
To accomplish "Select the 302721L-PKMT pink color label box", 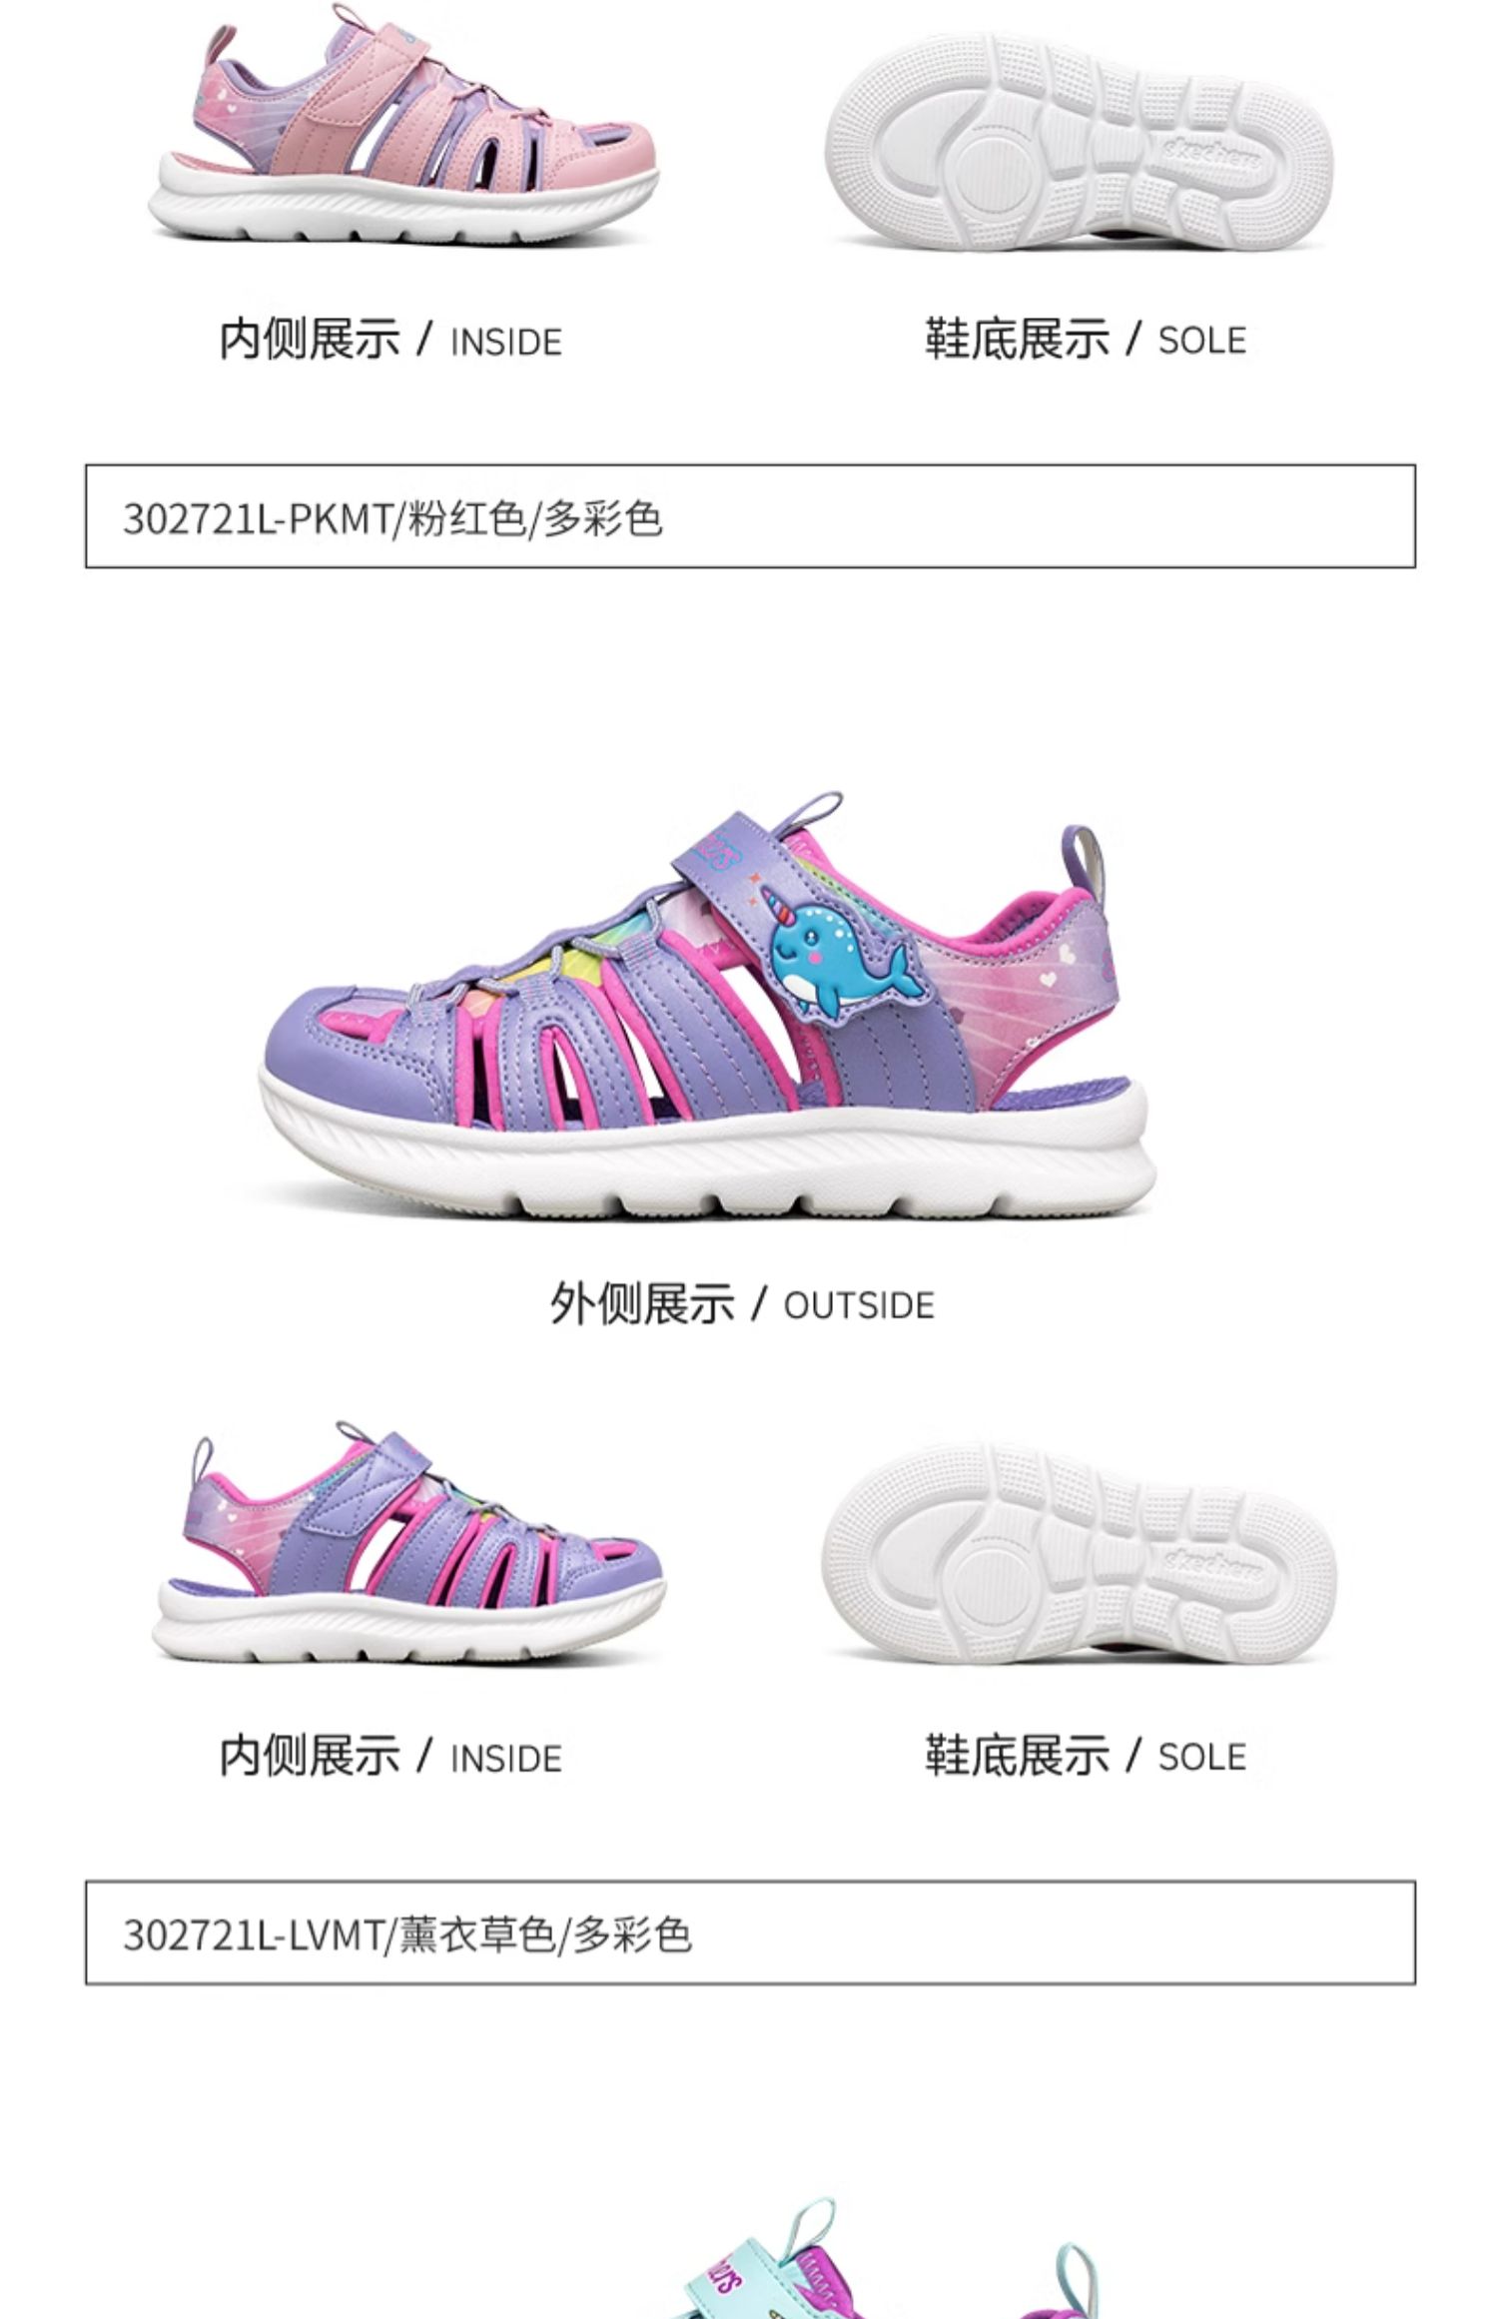I will click(750, 516).
